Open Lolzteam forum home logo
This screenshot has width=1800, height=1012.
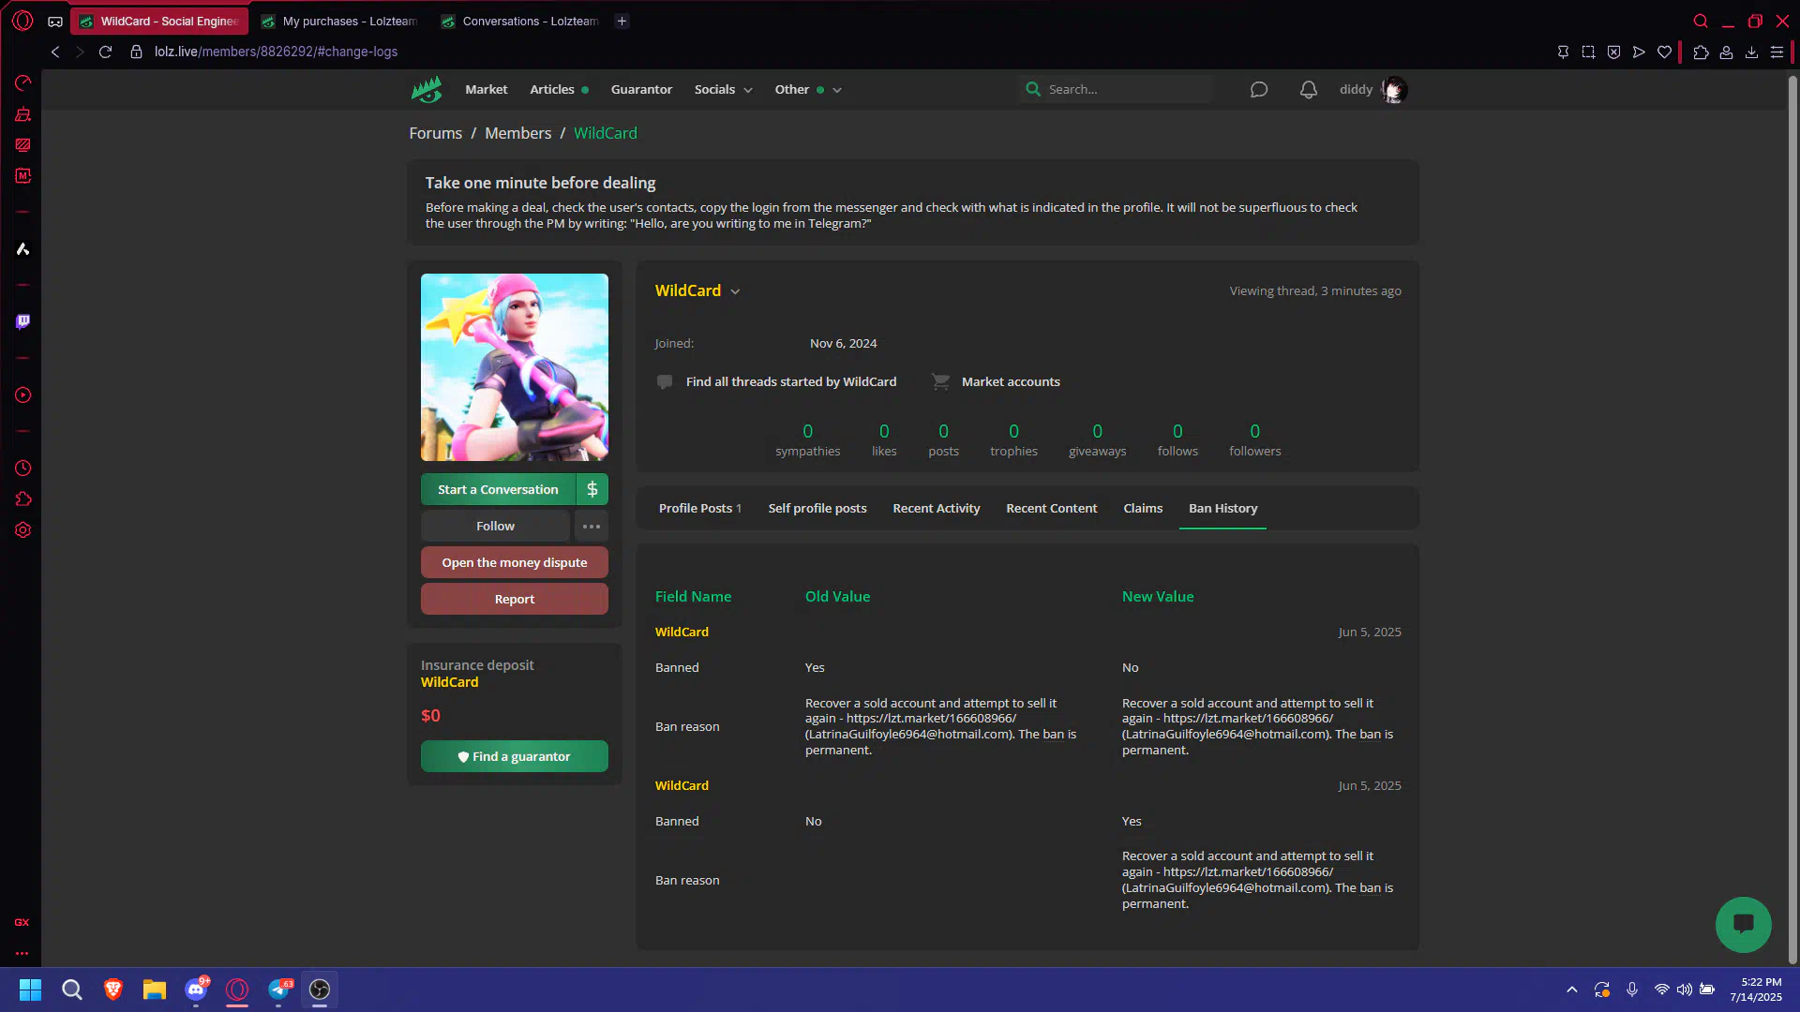coord(427,89)
